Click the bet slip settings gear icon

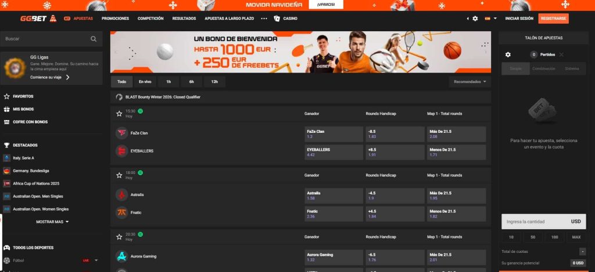[508, 55]
